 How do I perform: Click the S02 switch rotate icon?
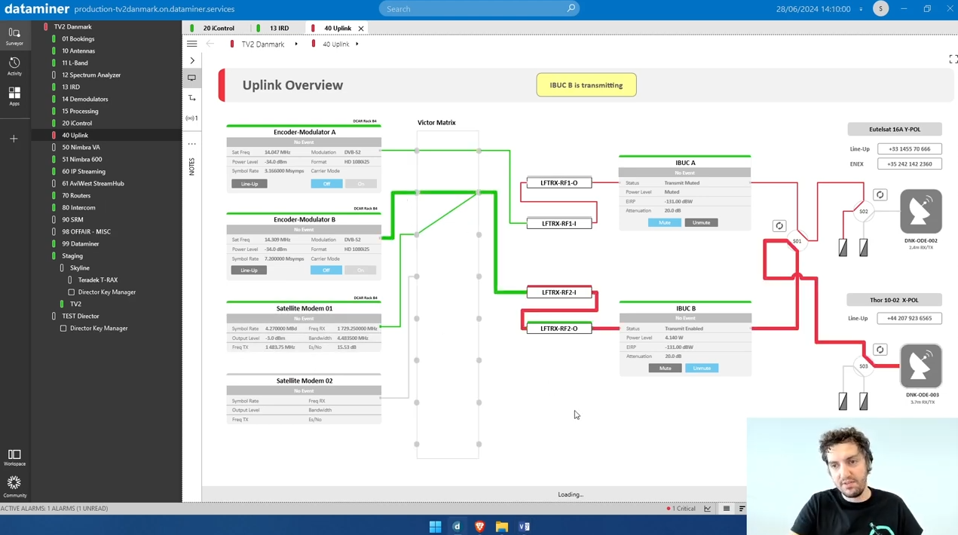pos(880,195)
